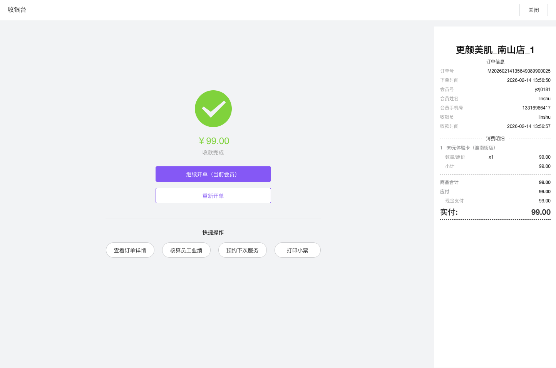Click the 重新开单 button
The image size is (556, 368).
pyautogui.click(x=213, y=196)
